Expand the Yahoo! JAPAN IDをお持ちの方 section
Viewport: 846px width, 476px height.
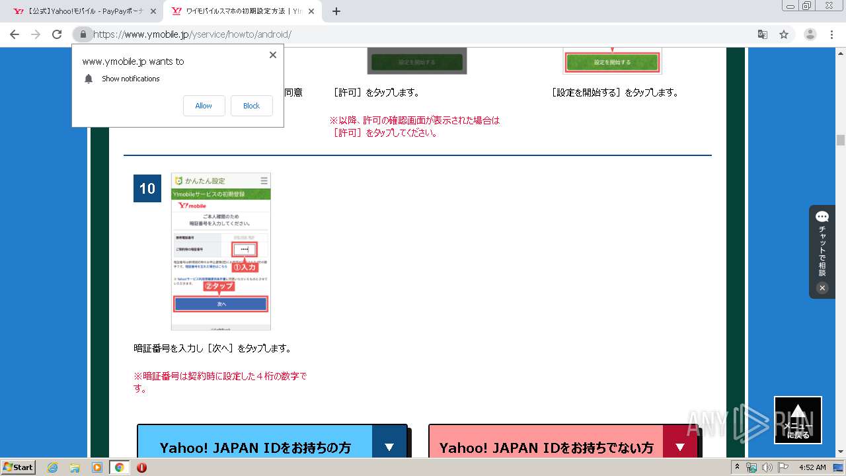[x=272, y=441]
